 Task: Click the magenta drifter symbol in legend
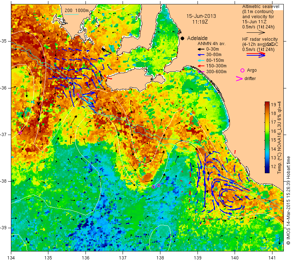pyautogui.click(x=239, y=79)
